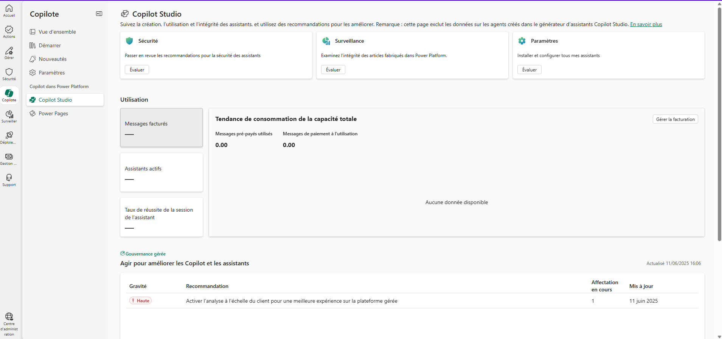This screenshot has width=722, height=339.
Task: Click Gérer la facturation button
Action: (x=675, y=119)
